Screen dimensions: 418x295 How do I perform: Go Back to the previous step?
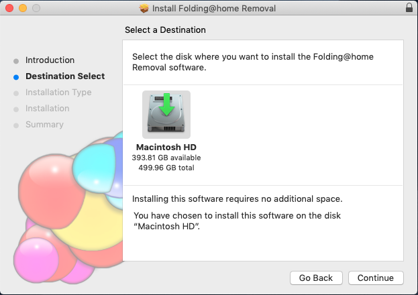[x=316, y=278]
